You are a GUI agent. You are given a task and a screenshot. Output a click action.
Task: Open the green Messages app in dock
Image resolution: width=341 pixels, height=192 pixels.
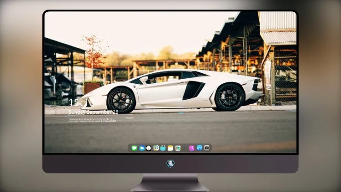(x=135, y=148)
